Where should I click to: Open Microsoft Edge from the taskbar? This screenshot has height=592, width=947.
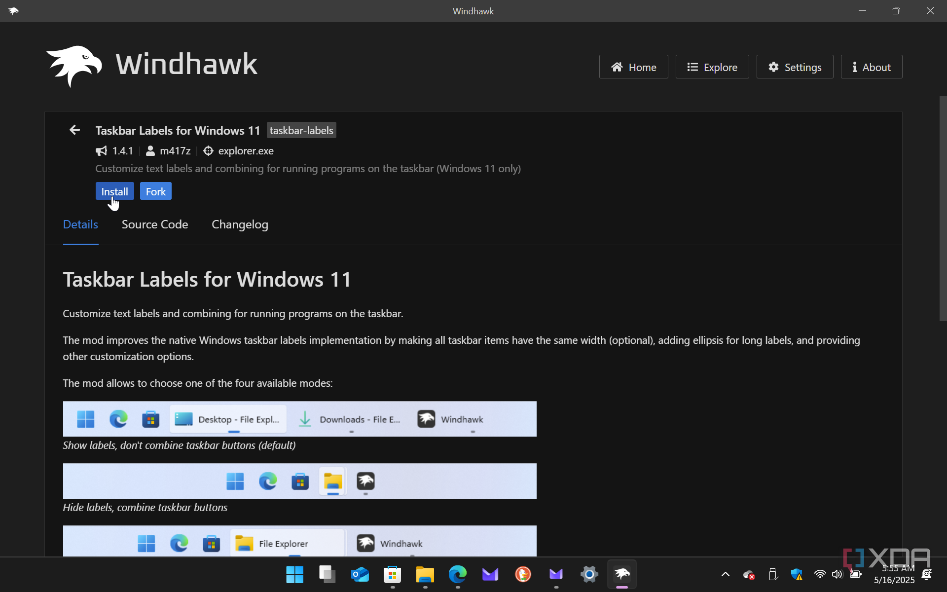(457, 574)
